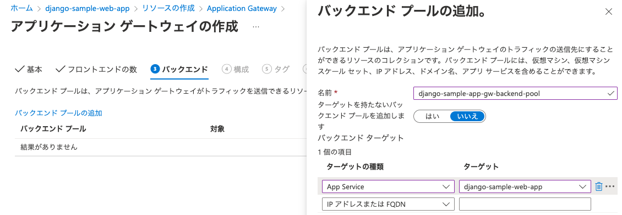The height and width of the screenshot is (215, 622).
Task: Expand the App Service target type dropdown
Action: (x=388, y=186)
